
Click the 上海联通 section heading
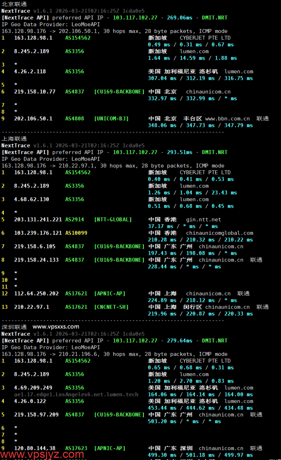pos(14,139)
